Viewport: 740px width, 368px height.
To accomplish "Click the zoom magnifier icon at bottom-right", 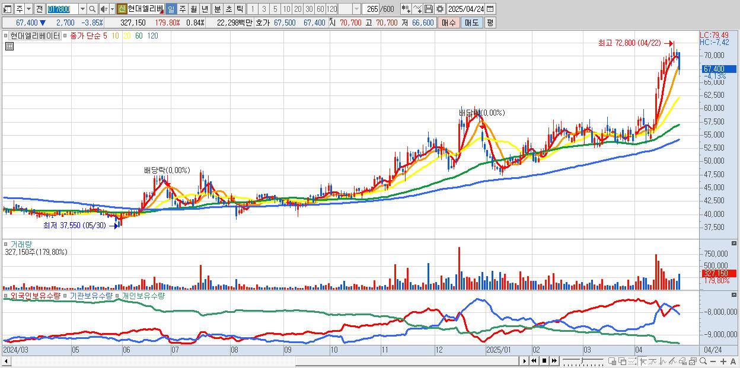I will tap(703, 361).
